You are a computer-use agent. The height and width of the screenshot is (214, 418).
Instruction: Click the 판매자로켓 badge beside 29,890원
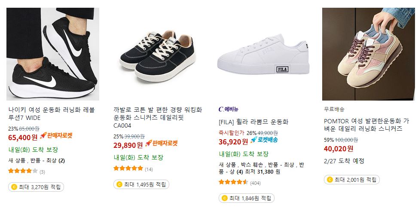[161, 144]
